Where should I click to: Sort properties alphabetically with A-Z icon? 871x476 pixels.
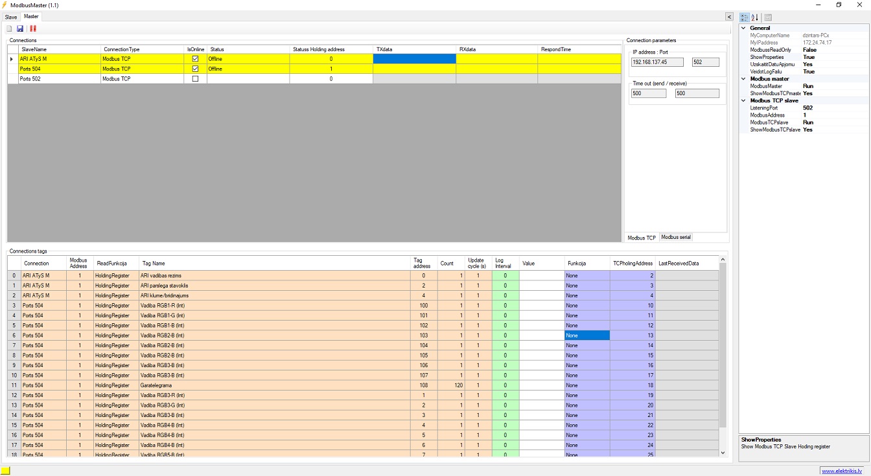point(755,17)
